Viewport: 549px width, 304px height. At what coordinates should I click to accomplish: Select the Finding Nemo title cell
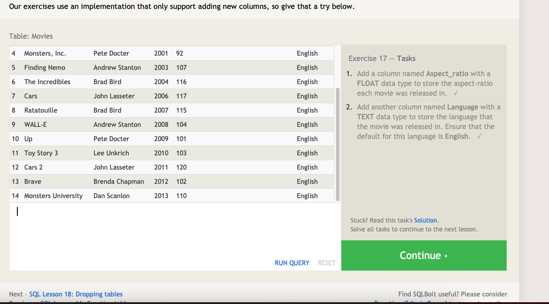tap(45, 68)
